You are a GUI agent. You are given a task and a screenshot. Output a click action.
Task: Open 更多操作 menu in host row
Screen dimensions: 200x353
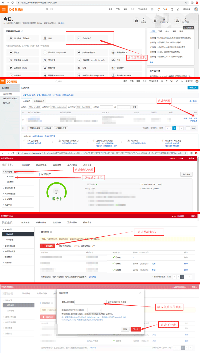click(194, 121)
